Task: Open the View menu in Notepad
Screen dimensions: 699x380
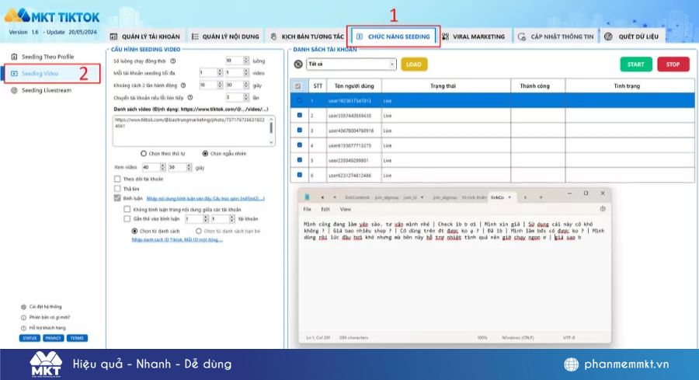Action: 345,209
